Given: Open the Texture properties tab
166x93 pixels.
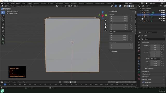Looking at the screenshot, I should [139, 79].
